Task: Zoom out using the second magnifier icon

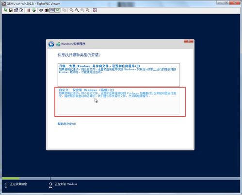Action: (x=77, y=10)
